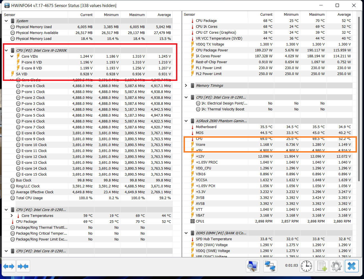Screen dimensions: 364x279
Task: Open the monitor with magnifier tool
Action: [253, 266]
